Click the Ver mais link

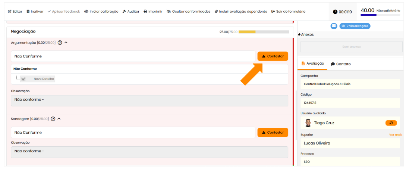tap(396, 134)
